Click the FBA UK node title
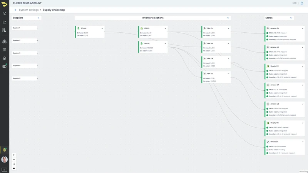Image resolution: width=308 pixels, height=173 pixels. click(210, 43)
